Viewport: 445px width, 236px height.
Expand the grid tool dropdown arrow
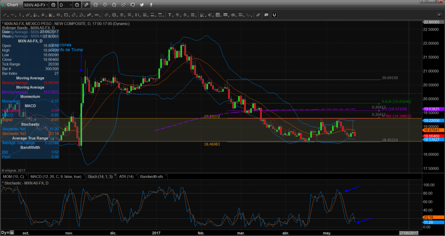(x=221, y=16)
